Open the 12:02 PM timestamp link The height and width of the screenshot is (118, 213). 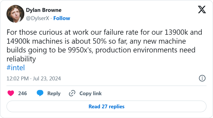point(18,79)
